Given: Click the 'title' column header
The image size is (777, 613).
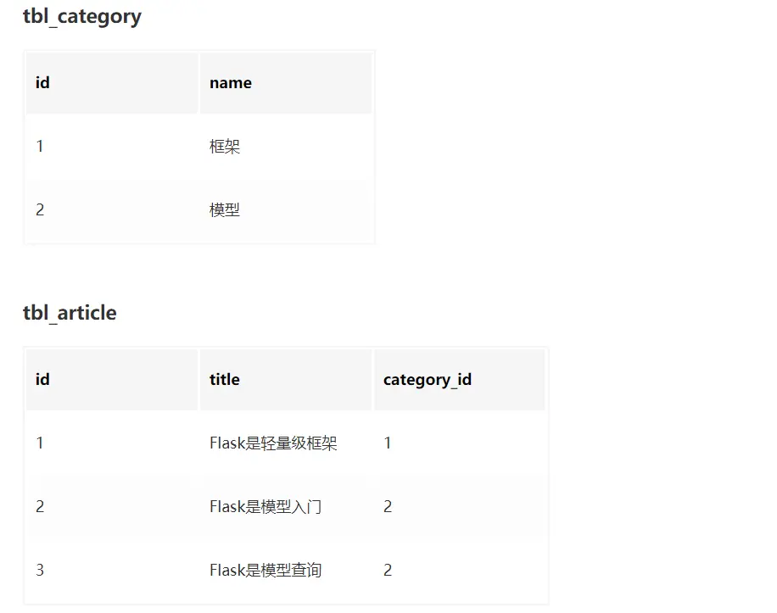Looking at the screenshot, I should 286,380.
